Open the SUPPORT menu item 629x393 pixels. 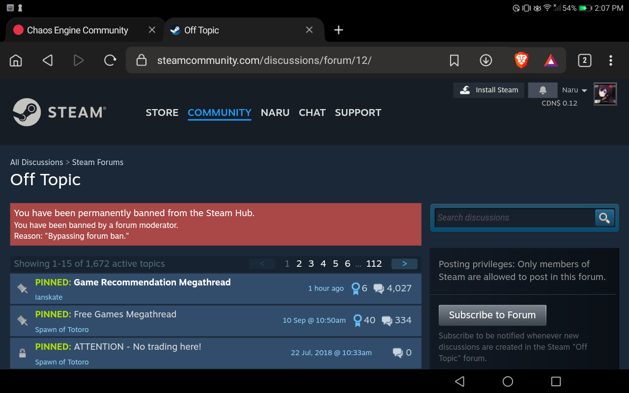tap(358, 112)
